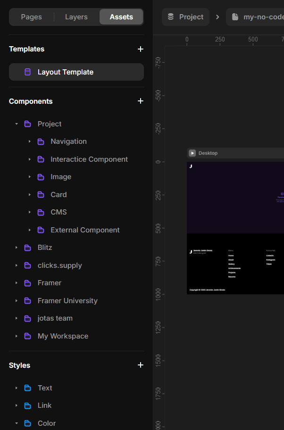284x430 pixels.
Task: Expand the CMS folder
Action: (30, 212)
